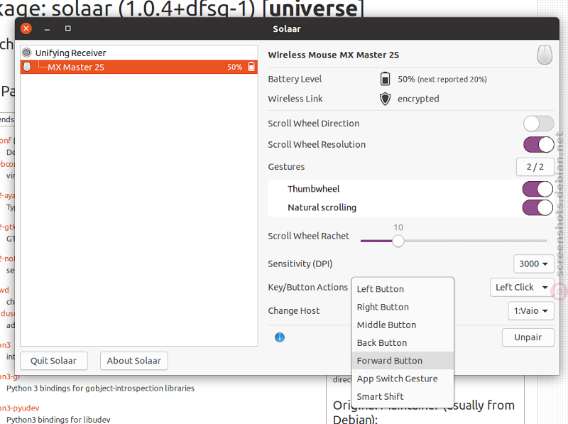The image size is (568, 424).
Task: Maximize the Solaar window
Action: click(67, 28)
